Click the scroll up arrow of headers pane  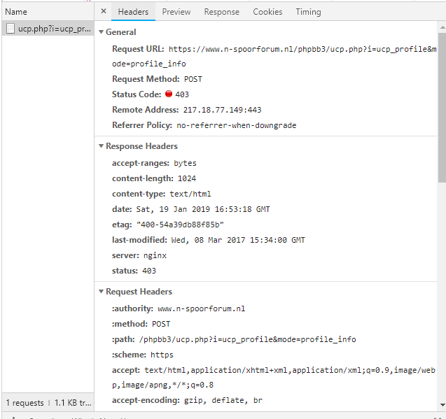pos(442,27)
